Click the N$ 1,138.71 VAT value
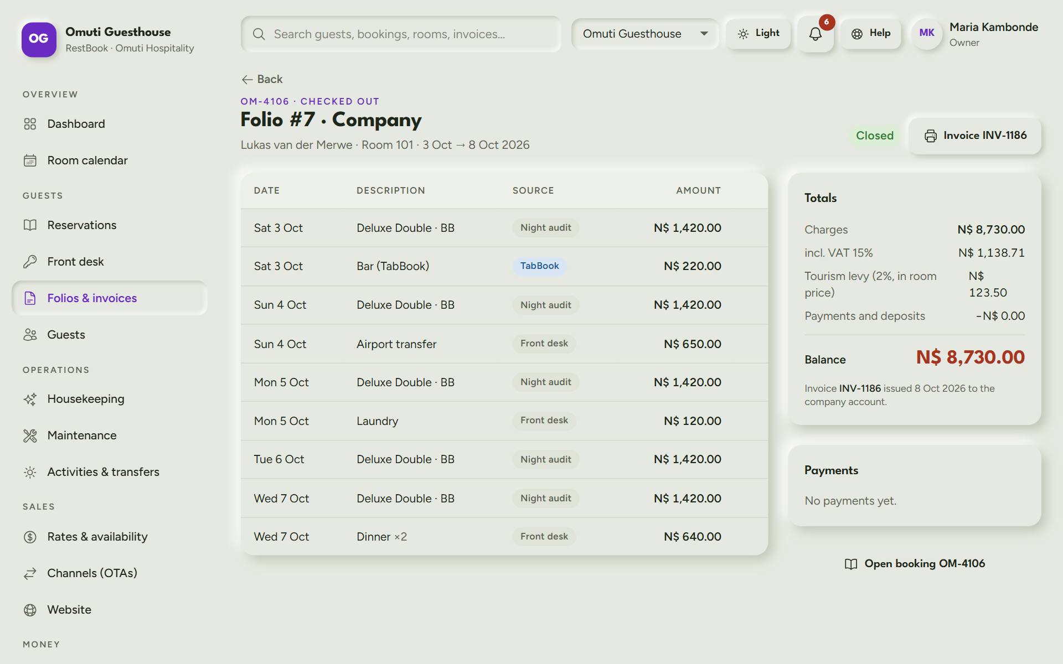Image resolution: width=1063 pixels, height=664 pixels. [x=992, y=253]
